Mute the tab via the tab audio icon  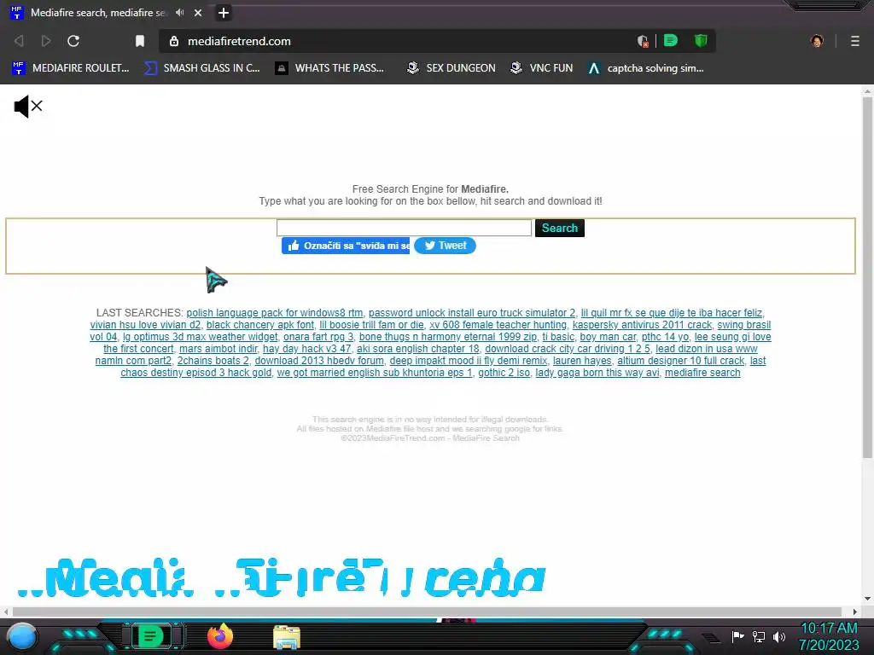[179, 12]
